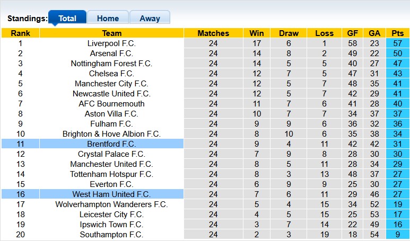Open Tottenham Hotspur F.C. team link
The width and height of the screenshot is (410, 241).
click(111, 174)
